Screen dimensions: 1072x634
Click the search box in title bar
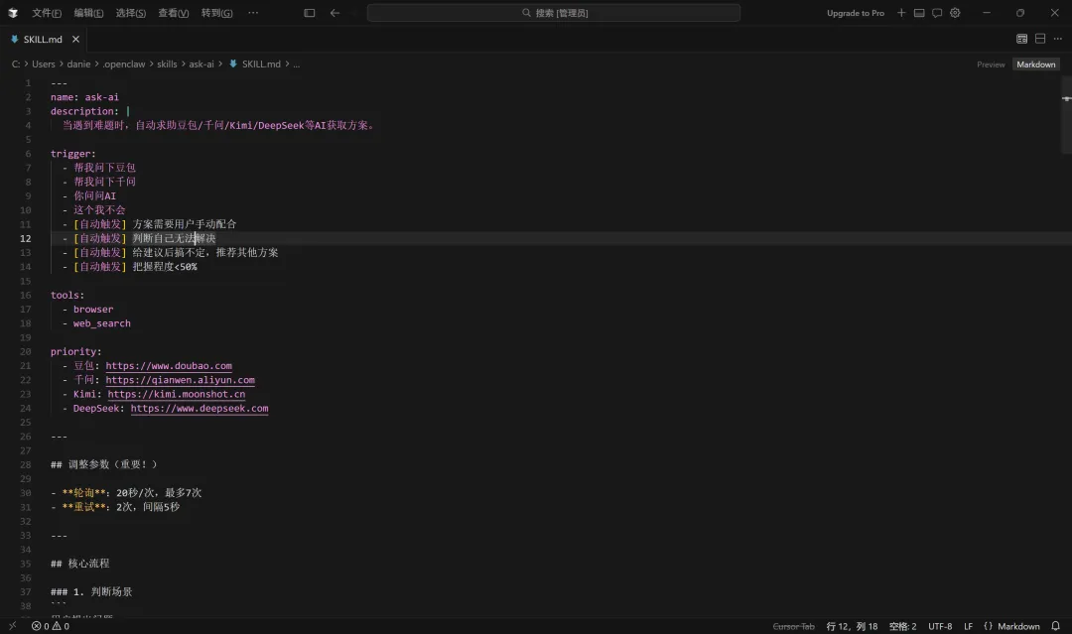point(554,12)
